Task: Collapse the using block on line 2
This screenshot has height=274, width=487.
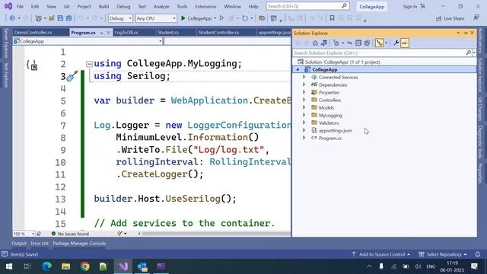Action: tap(89, 64)
